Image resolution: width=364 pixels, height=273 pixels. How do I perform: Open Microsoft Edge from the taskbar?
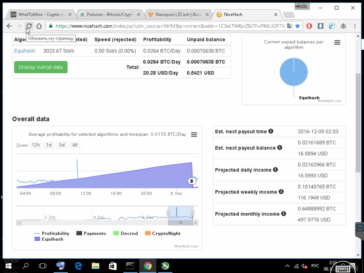click(x=78, y=266)
